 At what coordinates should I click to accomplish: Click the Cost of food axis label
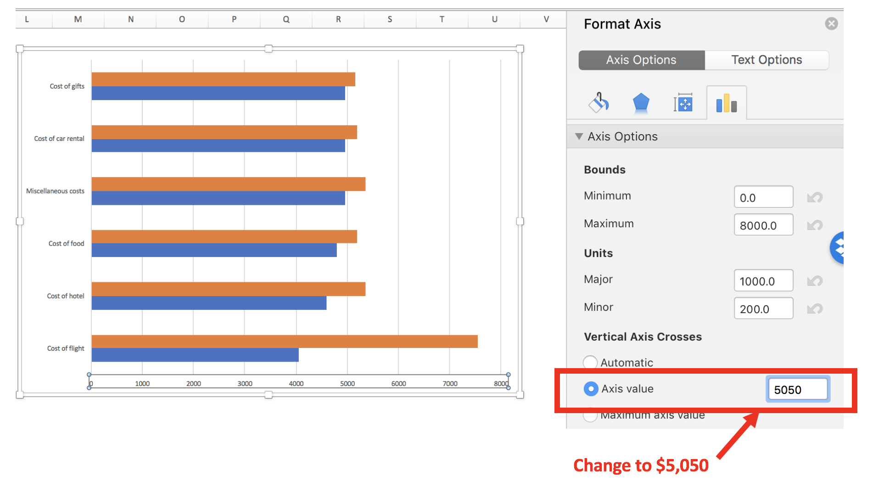(x=67, y=244)
